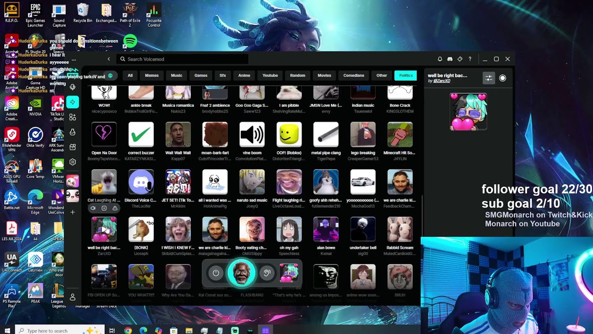
Task: Open the large sound artwork in right panel
Action: coord(468,112)
